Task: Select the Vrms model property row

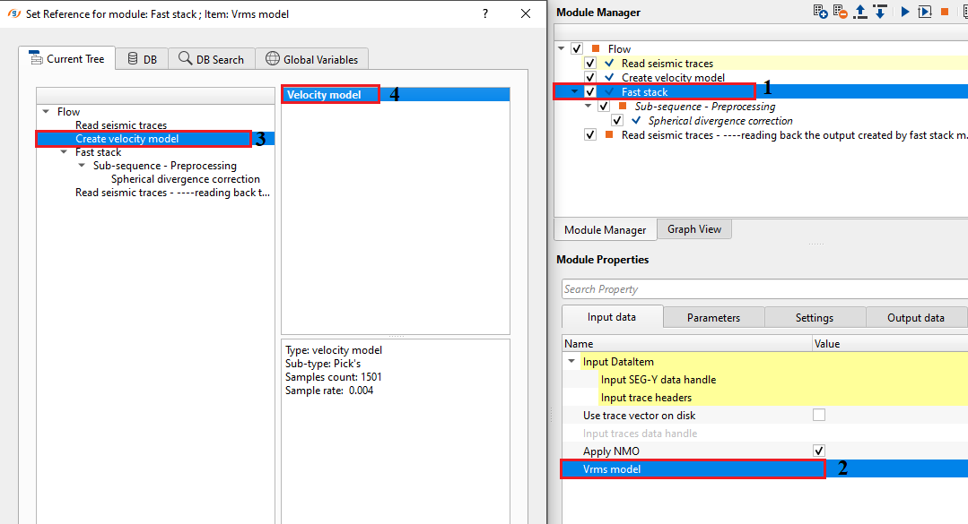Action: (x=764, y=469)
